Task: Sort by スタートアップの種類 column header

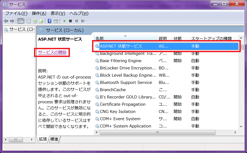Action: (213, 38)
